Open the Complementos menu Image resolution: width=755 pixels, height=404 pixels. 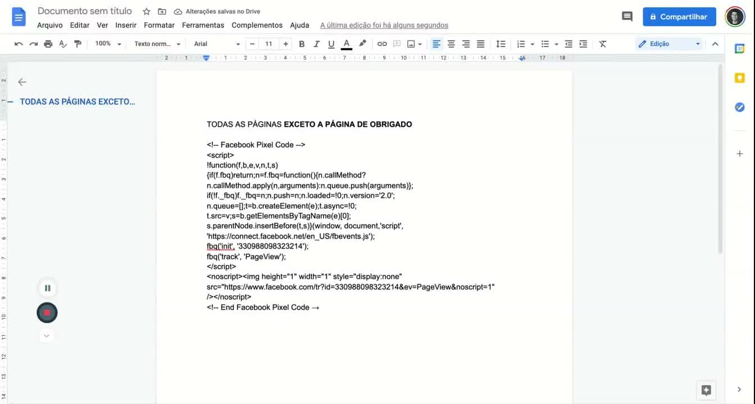point(257,25)
